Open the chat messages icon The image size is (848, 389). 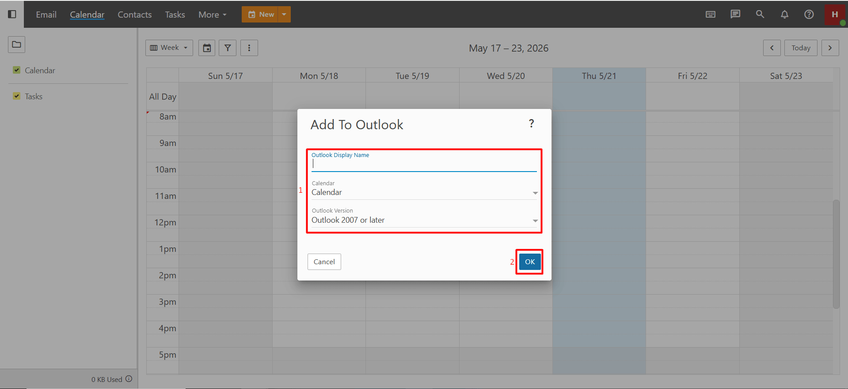[x=735, y=14]
